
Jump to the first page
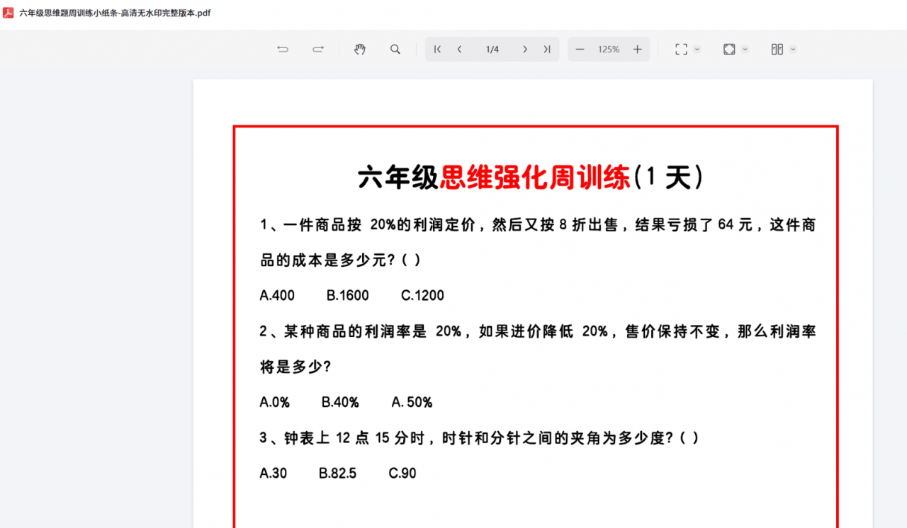437,50
